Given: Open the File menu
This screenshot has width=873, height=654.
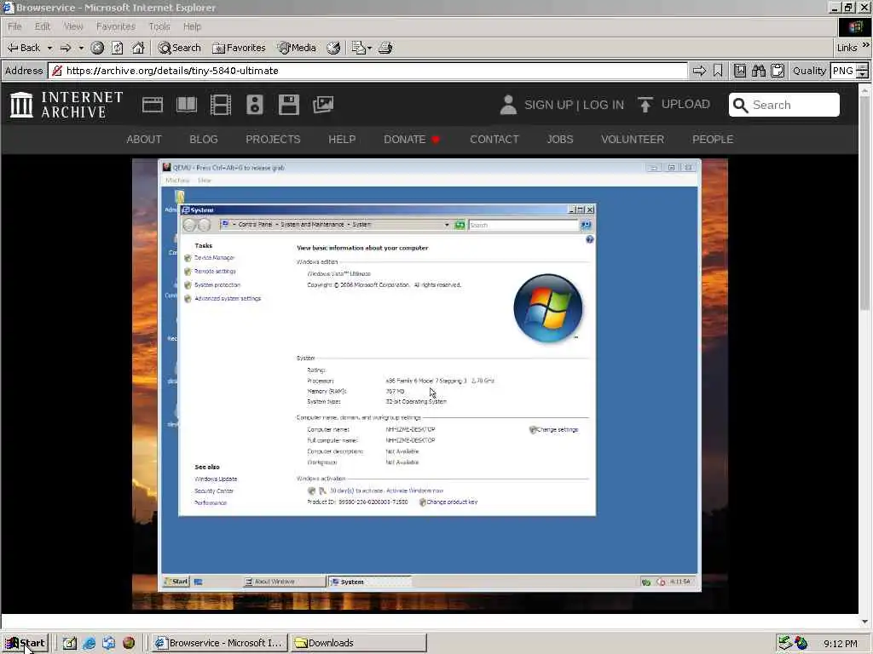Looking at the screenshot, I should (x=15, y=26).
